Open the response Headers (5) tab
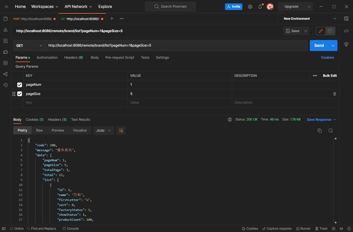This screenshot has width=353, height=232. pos(57,119)
